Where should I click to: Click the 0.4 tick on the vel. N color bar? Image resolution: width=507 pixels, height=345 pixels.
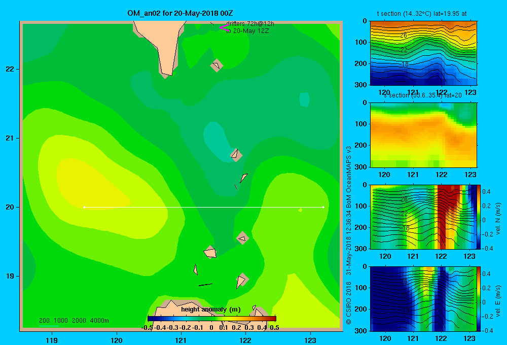486,192
